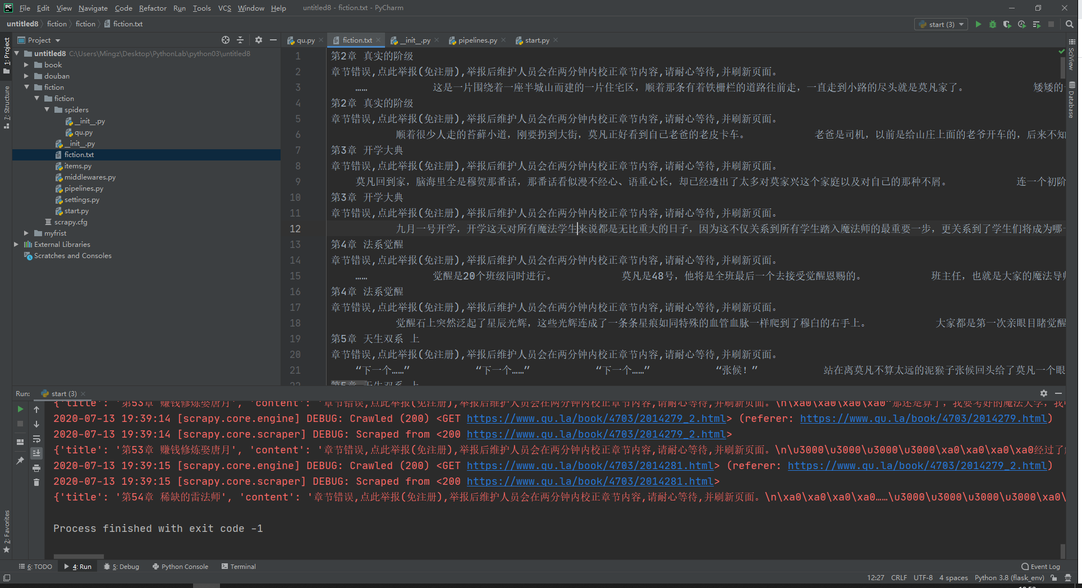Viewport: 1082px width, 588px height.
Task: Toggle pin tab in the Run panel
Action: (20, 461)
